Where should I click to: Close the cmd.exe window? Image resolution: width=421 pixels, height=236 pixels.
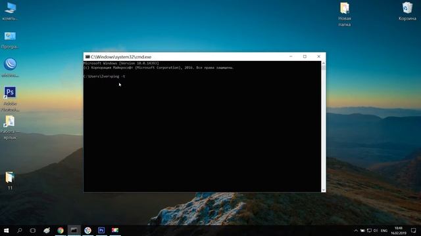(318, 56)
